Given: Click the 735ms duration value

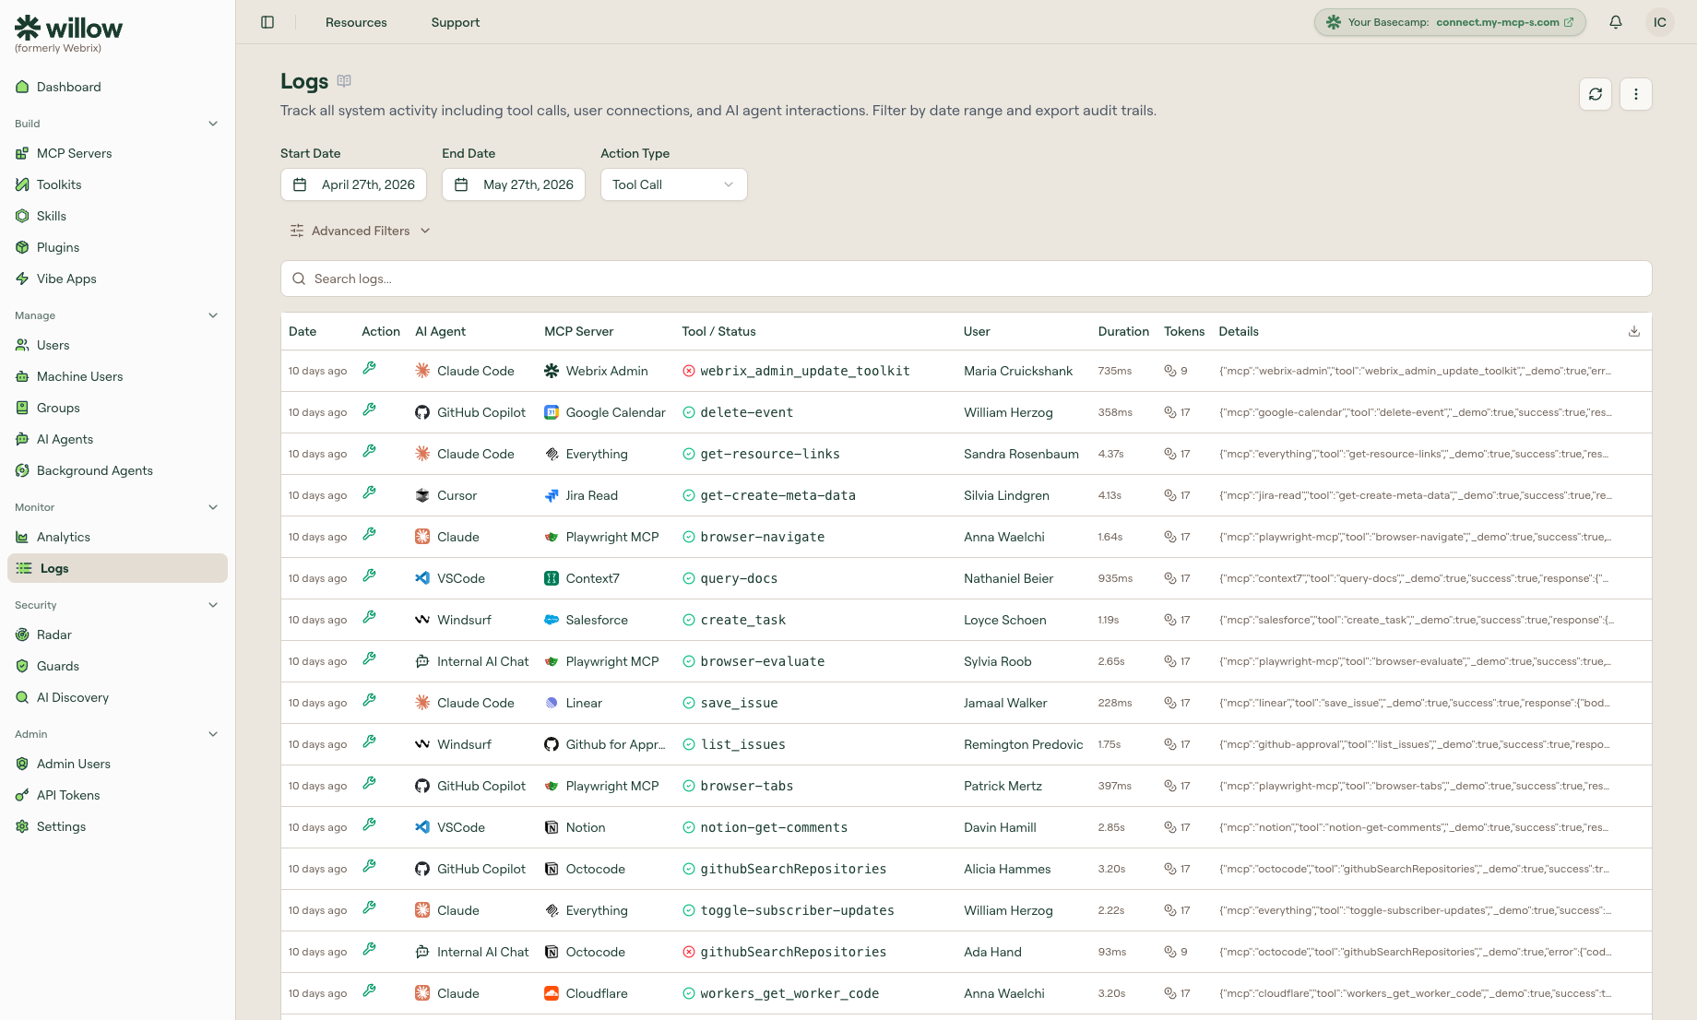Looking at the screenshot, I should point(1114,371).
